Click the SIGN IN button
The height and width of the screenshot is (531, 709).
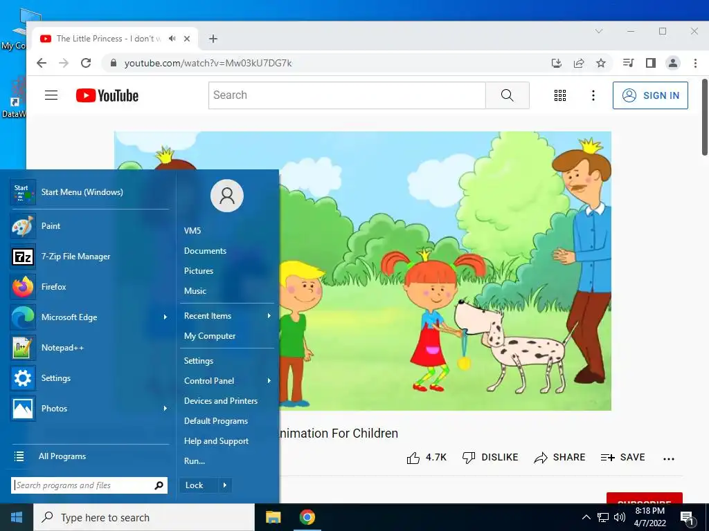[x=650, y=95]
